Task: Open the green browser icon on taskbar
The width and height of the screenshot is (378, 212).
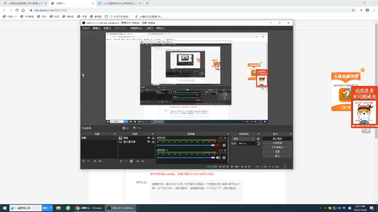Action: [x=68, y=208]
